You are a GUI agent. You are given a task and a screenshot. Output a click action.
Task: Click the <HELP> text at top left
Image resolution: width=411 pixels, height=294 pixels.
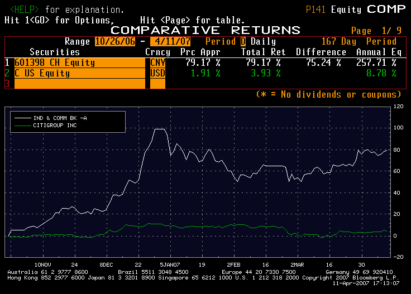pyautogui.click(x=25, y=9)
